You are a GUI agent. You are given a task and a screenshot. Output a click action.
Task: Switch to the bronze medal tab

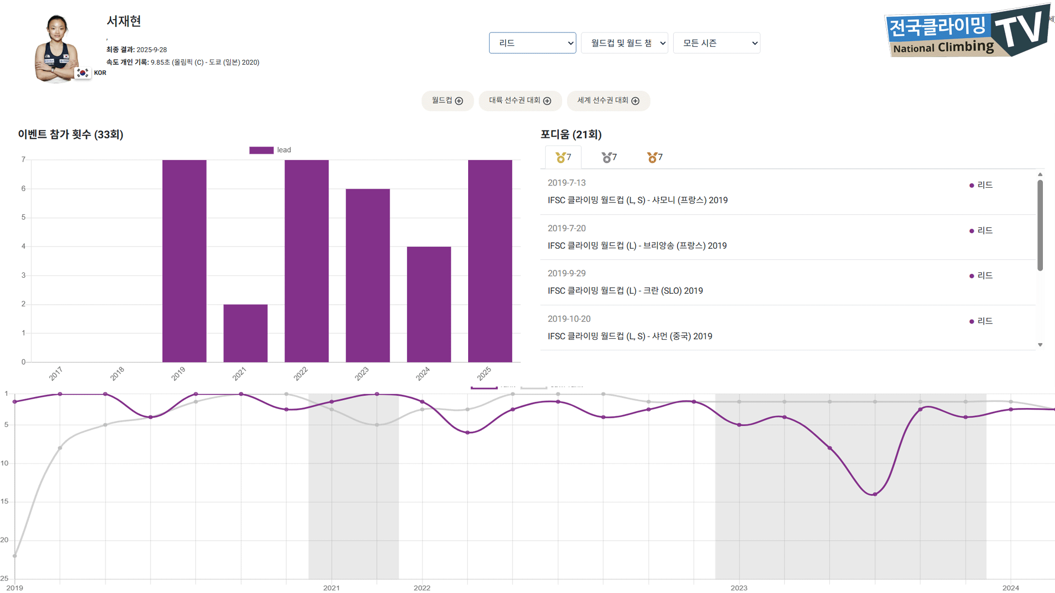click(654, 158)
